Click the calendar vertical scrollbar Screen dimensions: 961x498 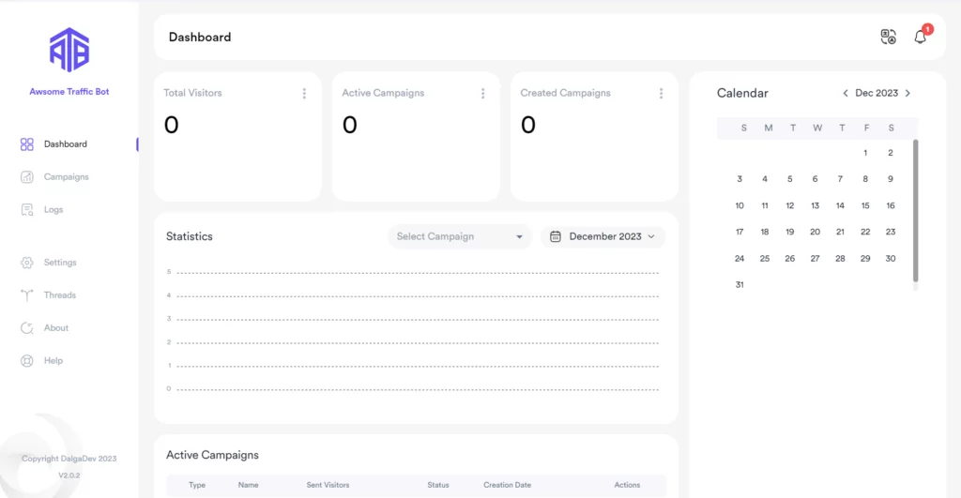(x=916, y=211)
